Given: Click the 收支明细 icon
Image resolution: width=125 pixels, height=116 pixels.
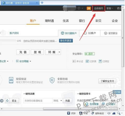Looking at the screenshot, I should pos(17,61).
